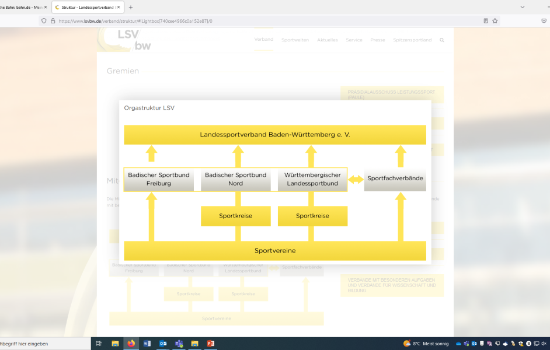
Task: Click the Windows Security shield tray icon
Action: click(x=521, y=344)
